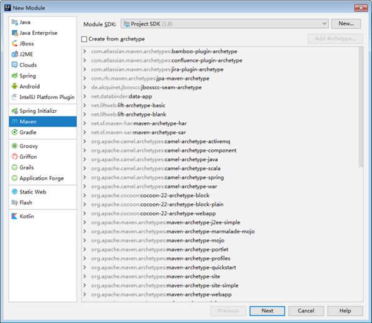Select the cocoon-22-archetype-block entry

tap(150, 195)
